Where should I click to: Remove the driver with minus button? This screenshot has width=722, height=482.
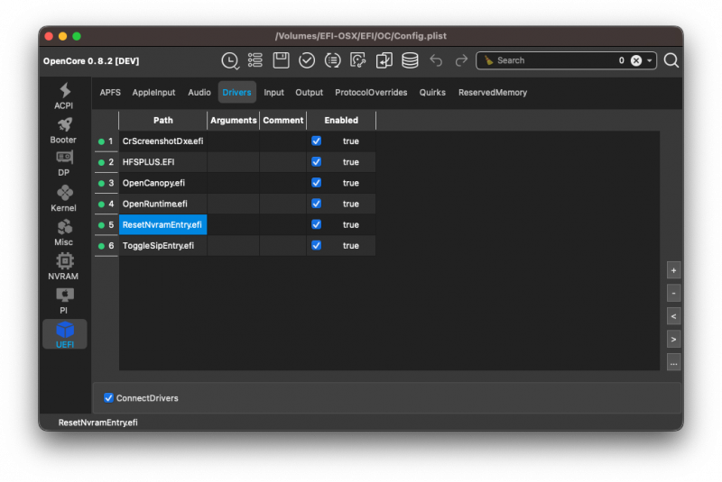click(x=673, y=294)
